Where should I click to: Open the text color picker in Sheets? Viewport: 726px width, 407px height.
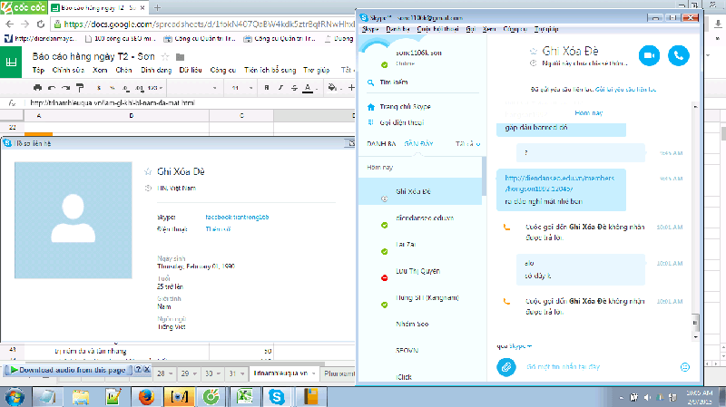pos(309,88)
